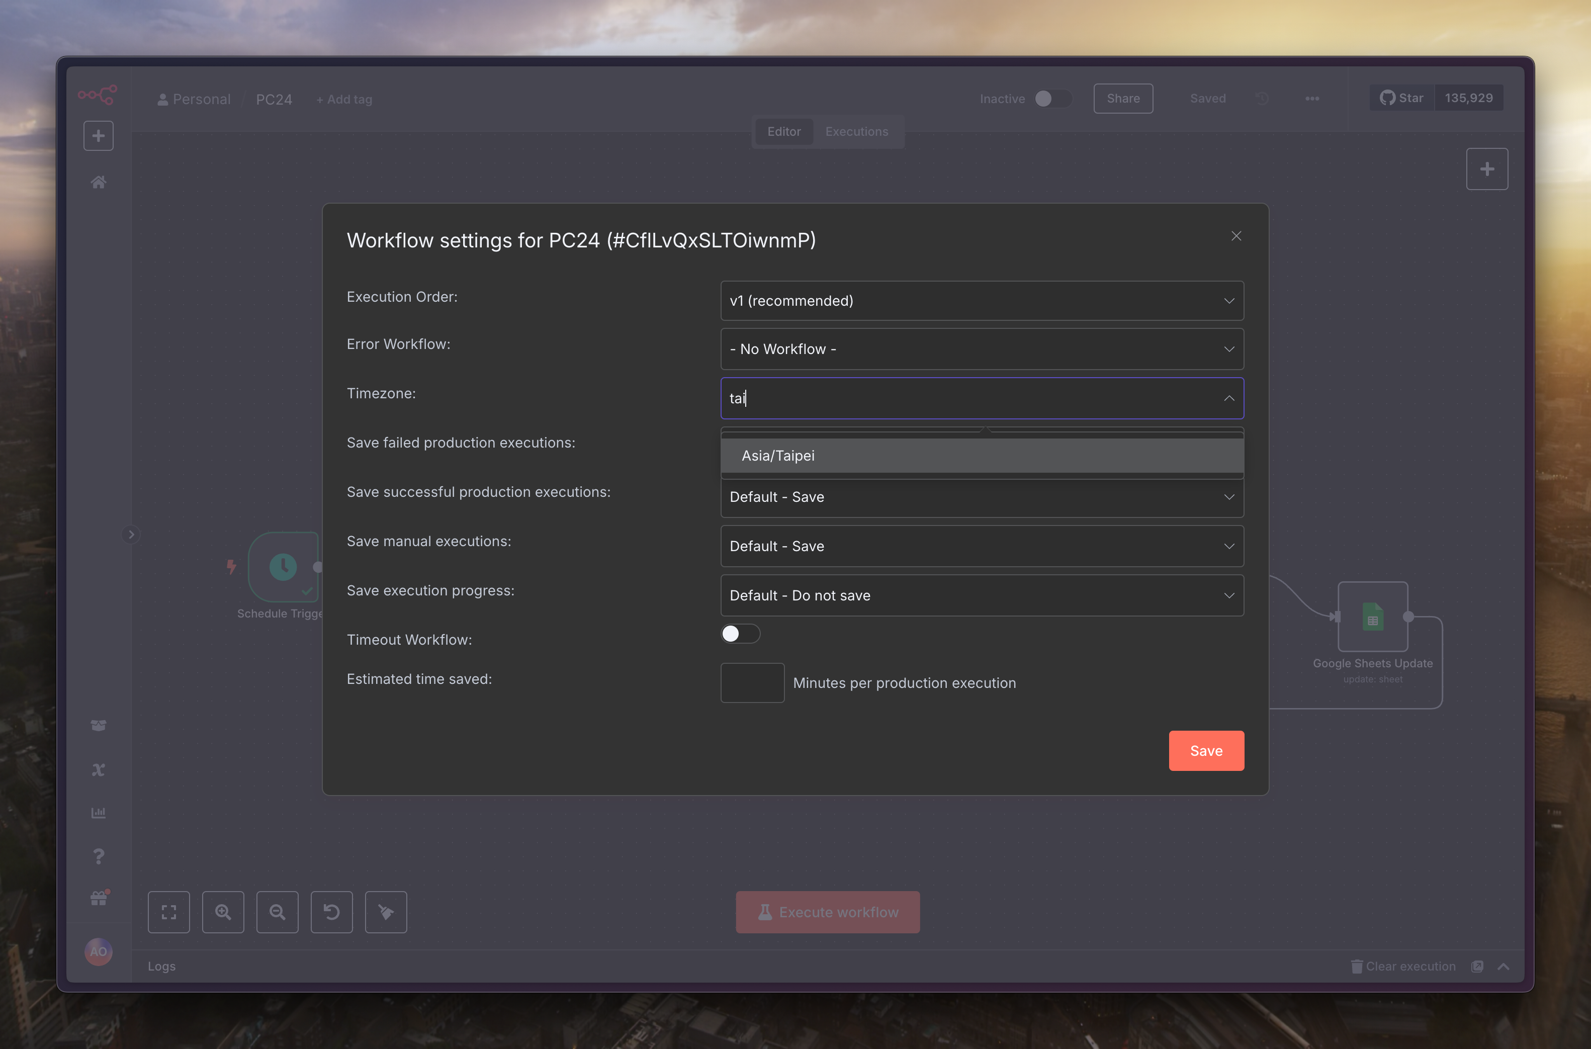Click the PC24 workflow name

[274, 99]
